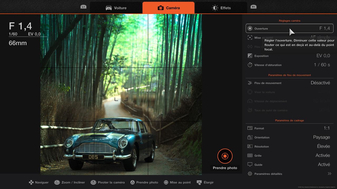This screenshot has height=189, width=337.
Task: Click Zoom / Incliner in the bottom bar
Action: (x=73, y=182)
